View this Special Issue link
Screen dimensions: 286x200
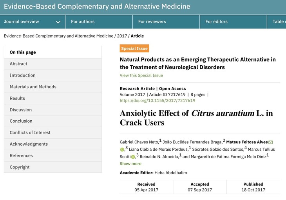pos(141,75)
